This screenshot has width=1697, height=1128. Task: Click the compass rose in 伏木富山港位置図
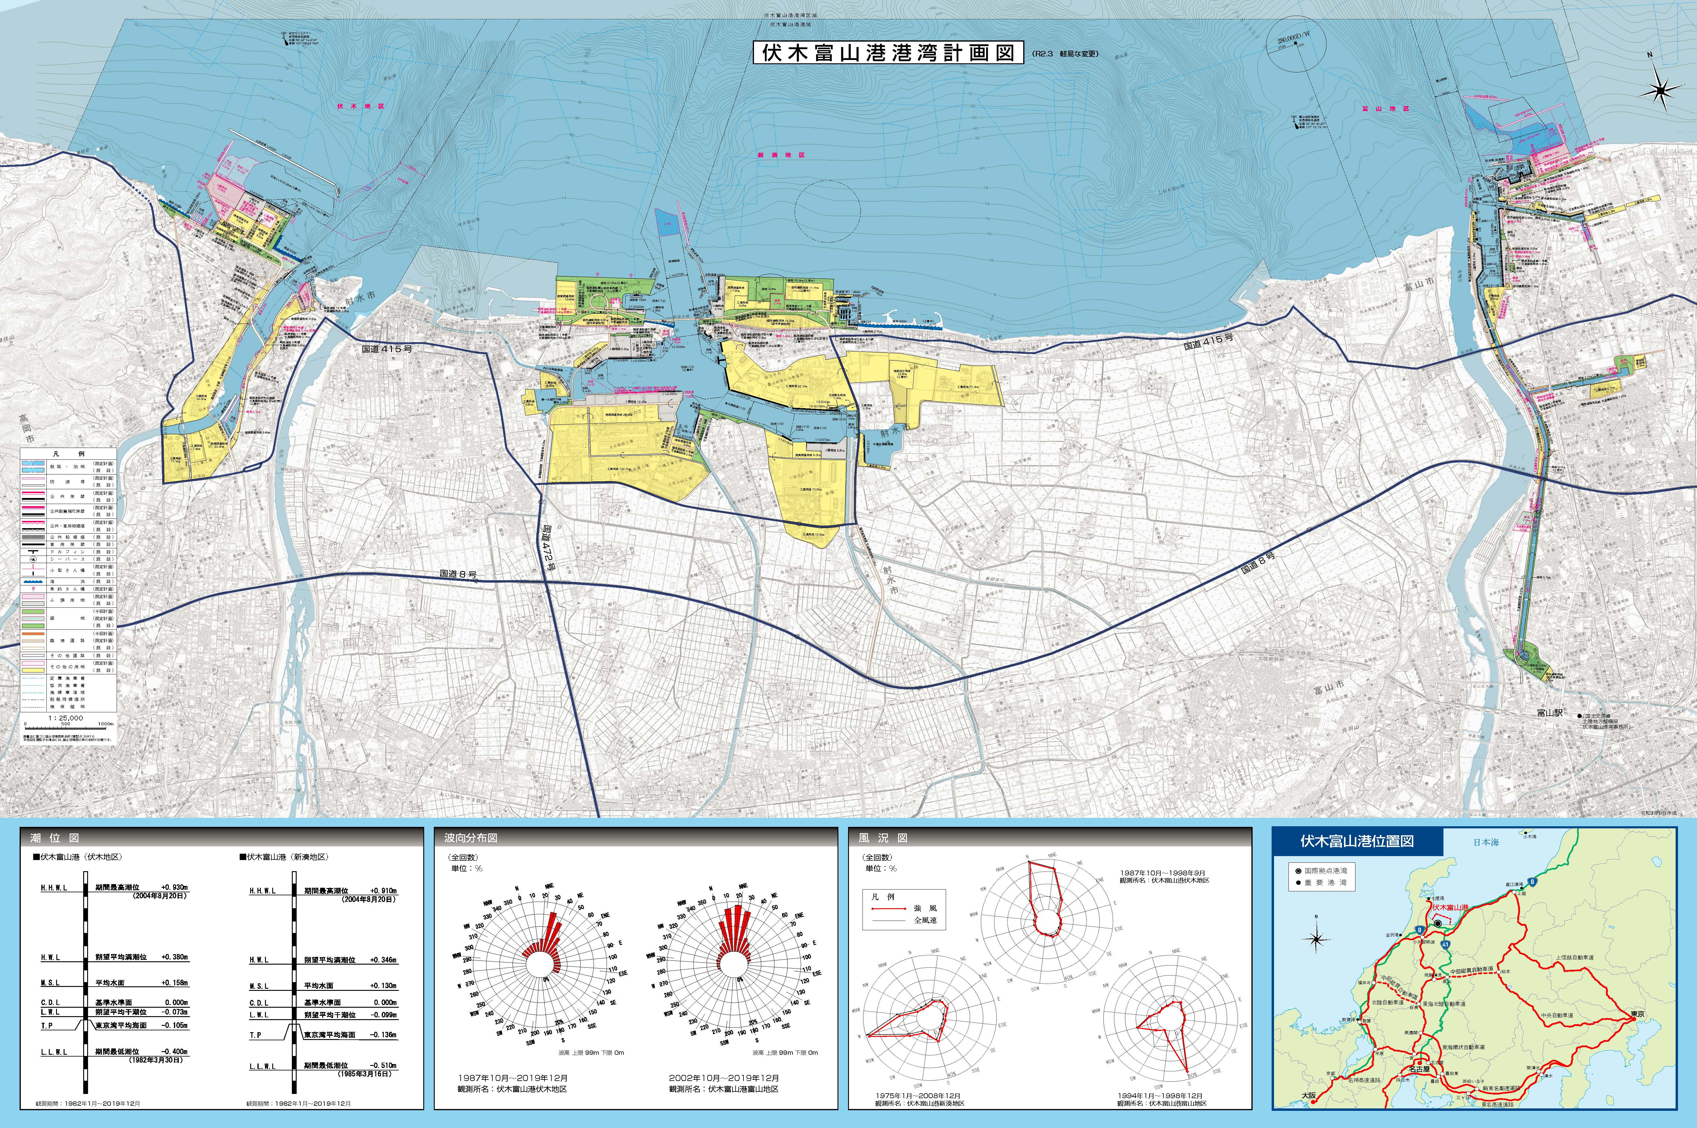click(x=1317, y=940)
